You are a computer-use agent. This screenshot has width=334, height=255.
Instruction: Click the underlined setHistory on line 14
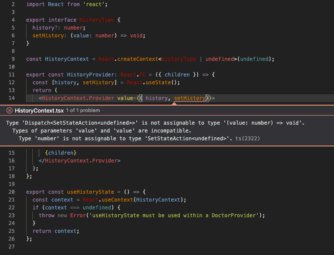(x=190, y=98)
